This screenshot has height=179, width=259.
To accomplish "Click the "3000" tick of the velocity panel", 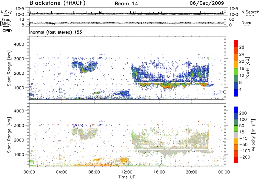I will [19, 125].
